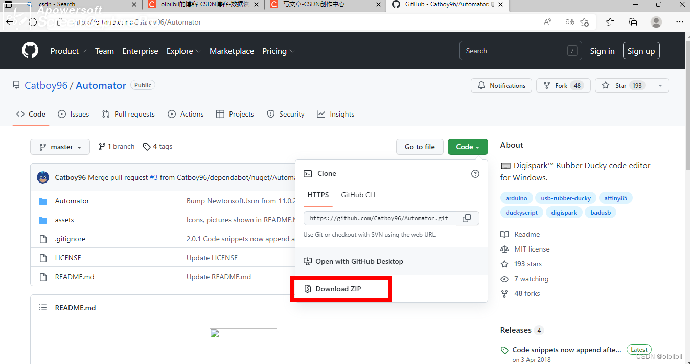Click the GitHub octocat logo
Screen dimensions: 690x364
pyautogui.click(x=30, y=51)
